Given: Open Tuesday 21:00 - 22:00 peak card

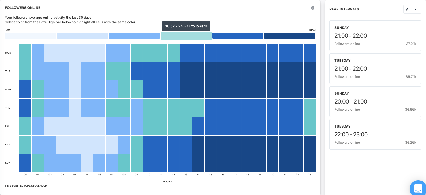Looking at the screenshot, I should (375, 69).
